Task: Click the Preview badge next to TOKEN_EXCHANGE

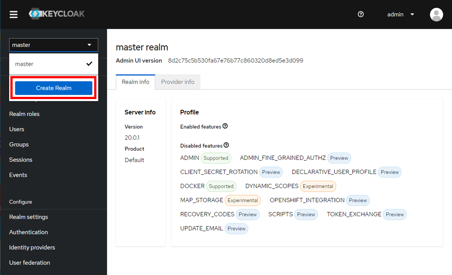Action: point(395,214)
